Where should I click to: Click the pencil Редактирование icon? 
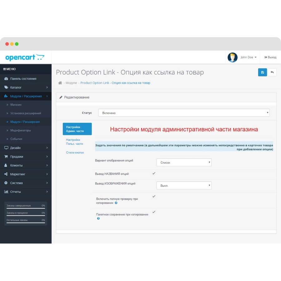pyautogui.click(x=61, y=97)
